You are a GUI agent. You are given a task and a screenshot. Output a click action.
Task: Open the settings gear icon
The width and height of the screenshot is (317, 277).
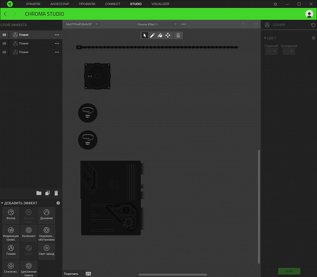[275, 4]
